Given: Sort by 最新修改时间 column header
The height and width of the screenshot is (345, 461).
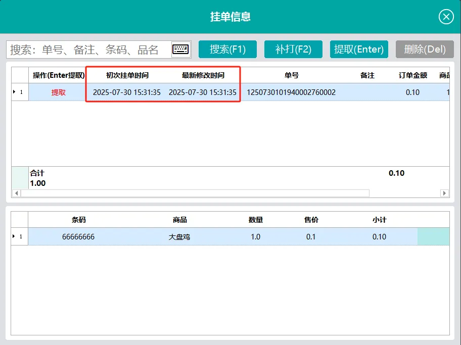Looking at the screenshot, I should point(203,75).
